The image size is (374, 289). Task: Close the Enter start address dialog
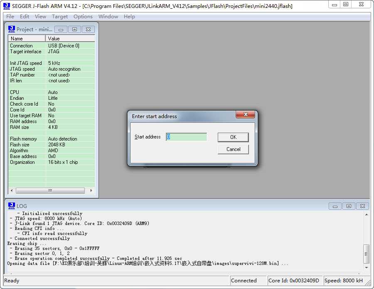(x=246, y=114)
